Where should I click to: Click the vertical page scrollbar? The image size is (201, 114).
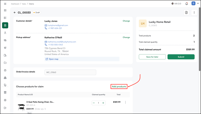click(x=199, y=39)
